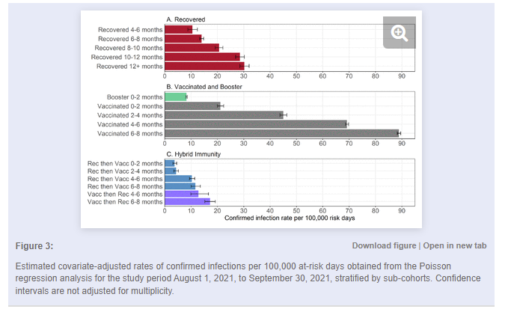This screenshot has width=514, height=309.
Task: Open the figure in a new tab
Action: (455, 245)
